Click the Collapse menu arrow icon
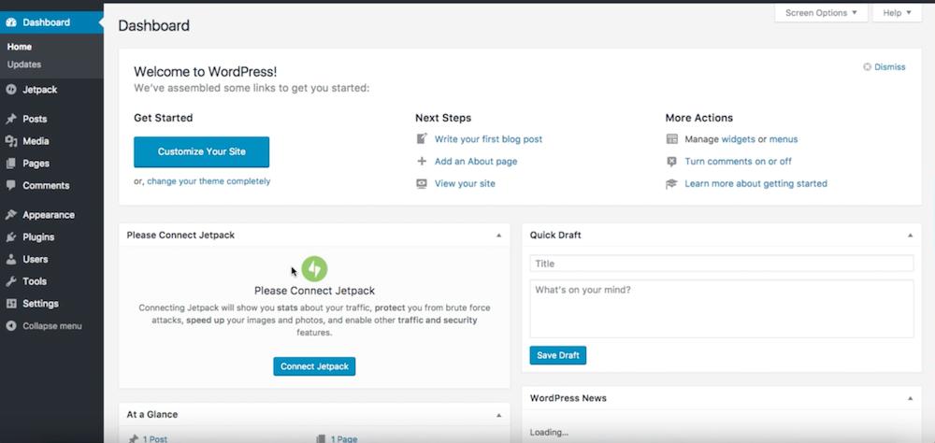Screen dimensions: 935x443 10,326
